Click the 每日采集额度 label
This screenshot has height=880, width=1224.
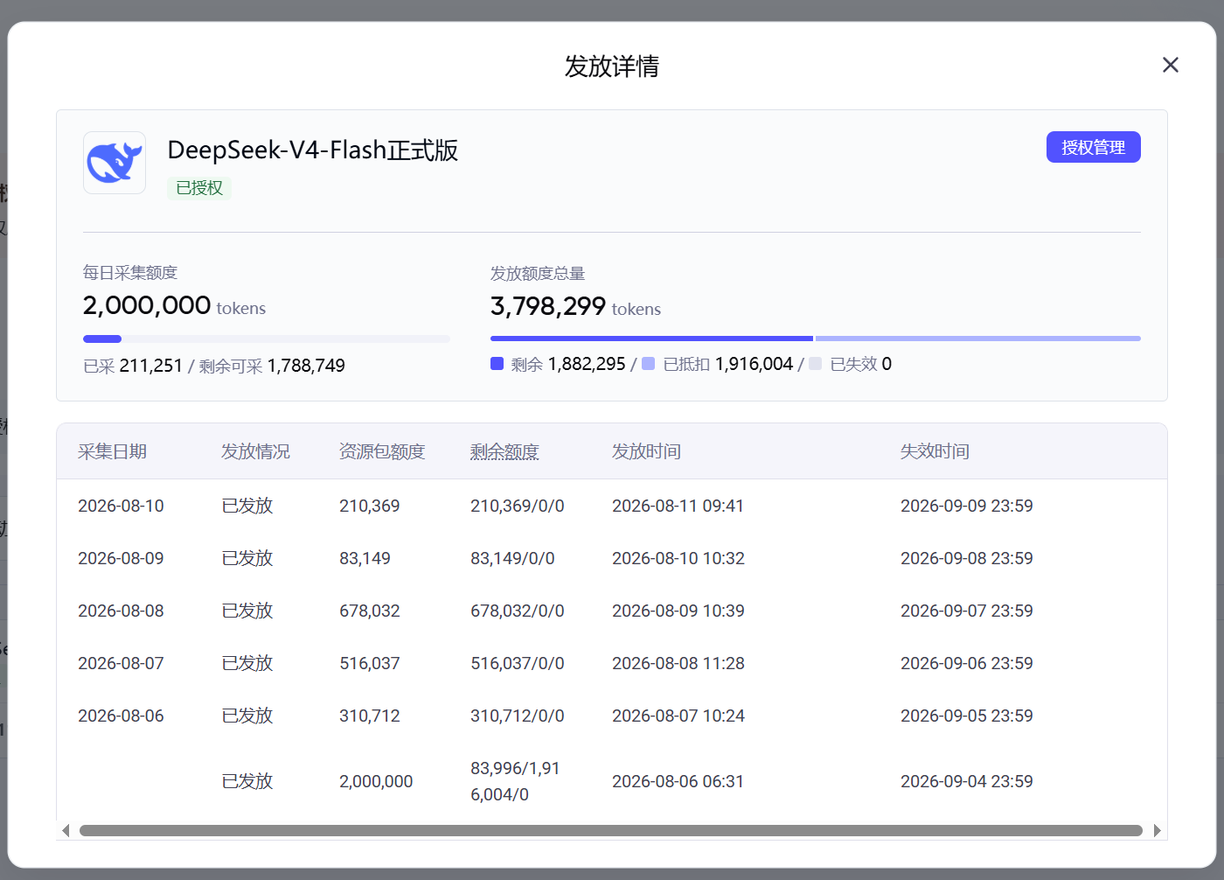point(130,273)
